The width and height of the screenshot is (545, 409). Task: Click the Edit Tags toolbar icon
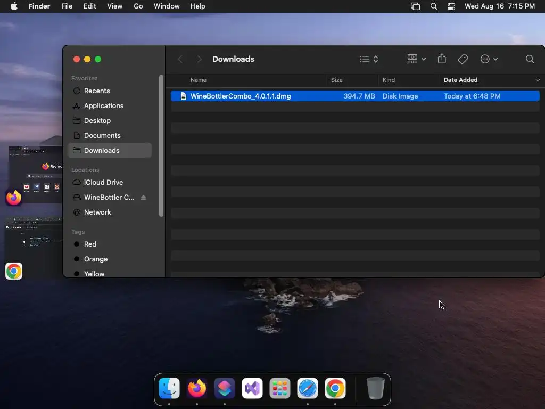click(x=463, y=59)
